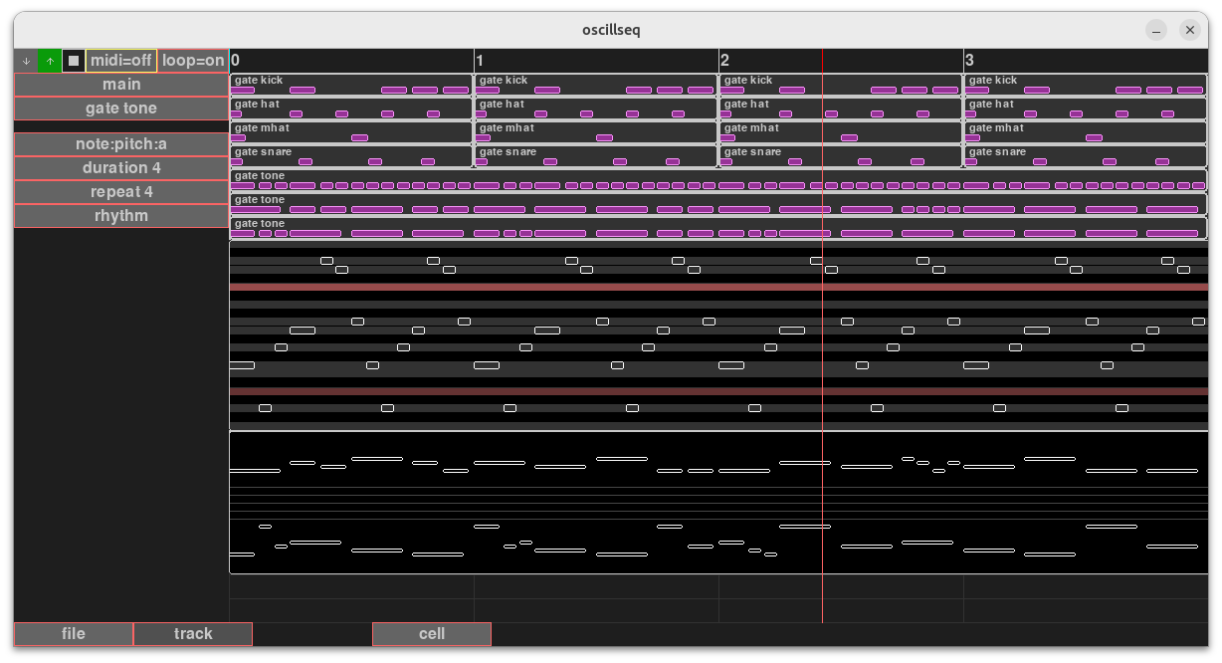Click the down arrow icon in toolbar
The height and width of the screenshot is (663, 1222).
[x=26, y=61]
